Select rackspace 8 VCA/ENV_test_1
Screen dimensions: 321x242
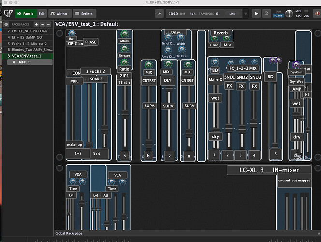pos(27,56)
